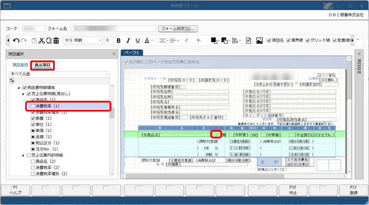Switch to the 項目追加 tab
The height and width of the screenshot is (205, 369).
[20, 65]
